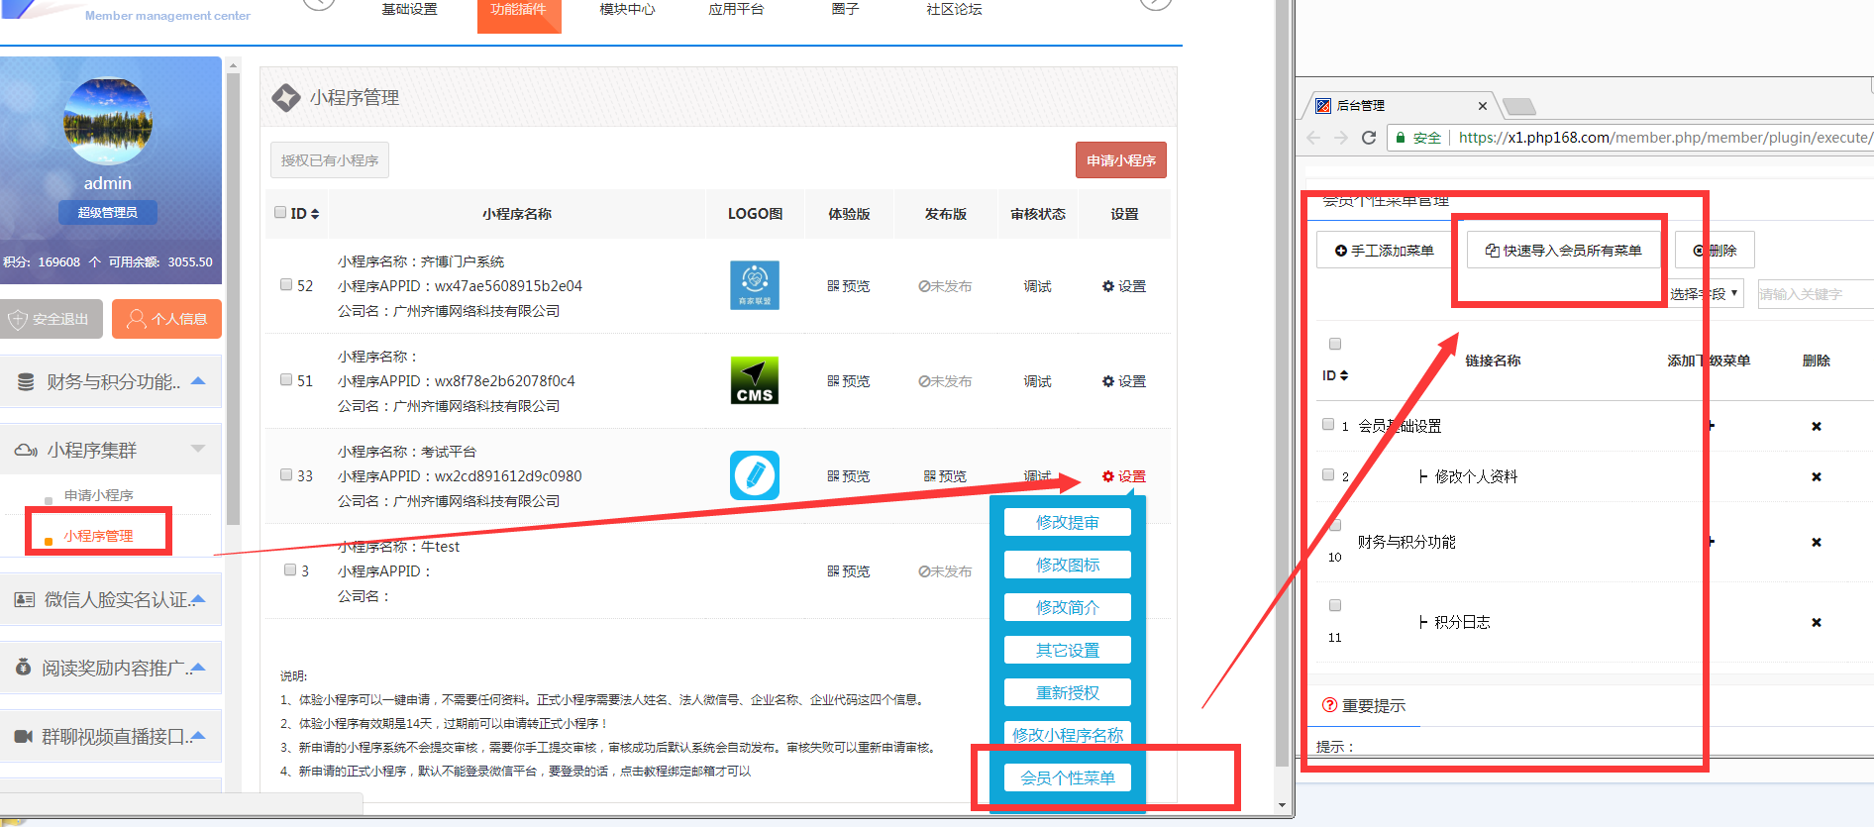Image resolution: width=1874 pixels, height=827 pixels.
Task: Open the 选择字段 dropdown
Action: (x=1705, y=294)
